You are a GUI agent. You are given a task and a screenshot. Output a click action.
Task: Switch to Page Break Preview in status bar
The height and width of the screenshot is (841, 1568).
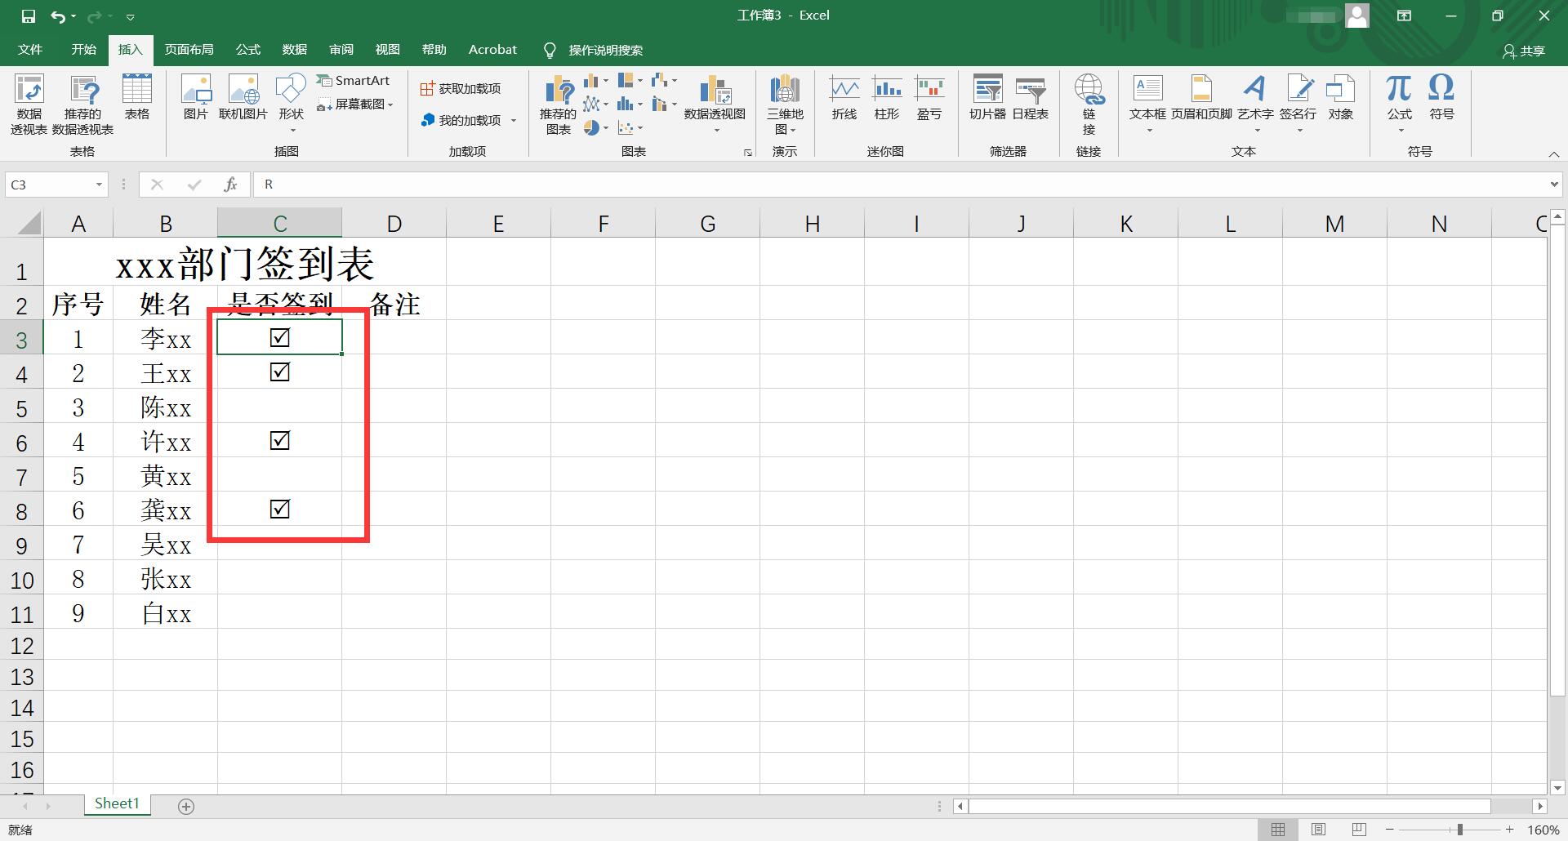(1359, 830)
